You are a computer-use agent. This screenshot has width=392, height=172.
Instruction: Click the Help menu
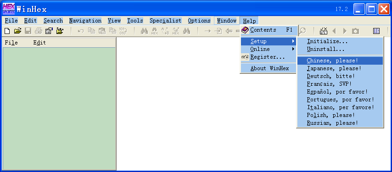(x=249, y=21)
